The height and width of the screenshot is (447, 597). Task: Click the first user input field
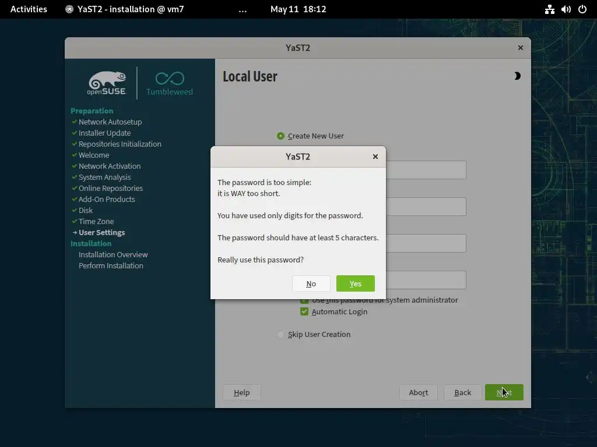pos(426,170)
